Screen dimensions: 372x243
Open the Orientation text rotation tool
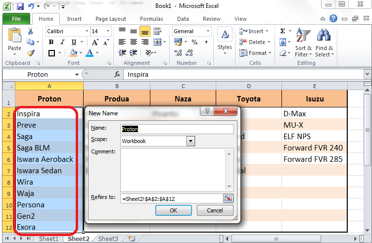(x=149, y=52)
